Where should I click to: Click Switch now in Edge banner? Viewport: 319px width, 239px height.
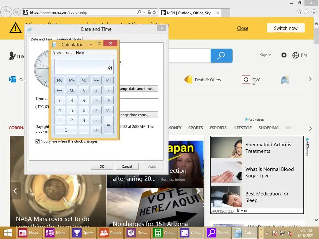pyautogui.click(x=286, y=28)
